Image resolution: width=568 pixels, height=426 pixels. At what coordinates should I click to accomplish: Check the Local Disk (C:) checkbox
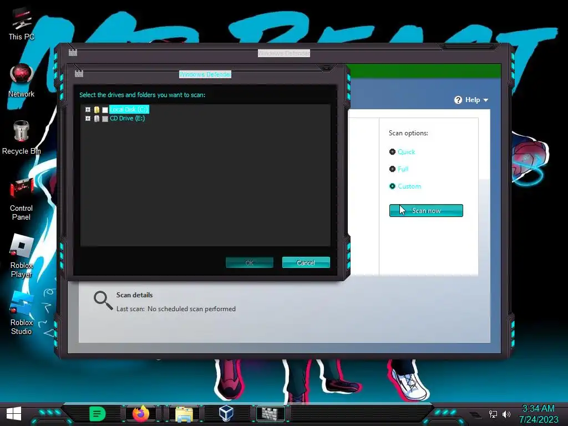(x=105, y=110)
